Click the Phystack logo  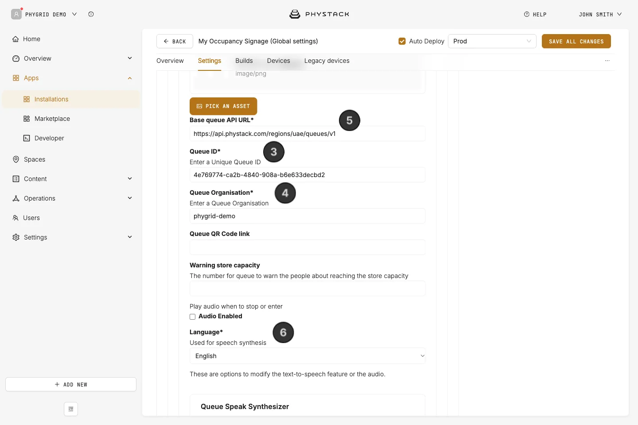tap(319, 14)
